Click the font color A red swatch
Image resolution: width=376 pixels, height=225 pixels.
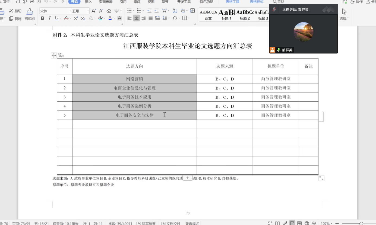[110, 18]
